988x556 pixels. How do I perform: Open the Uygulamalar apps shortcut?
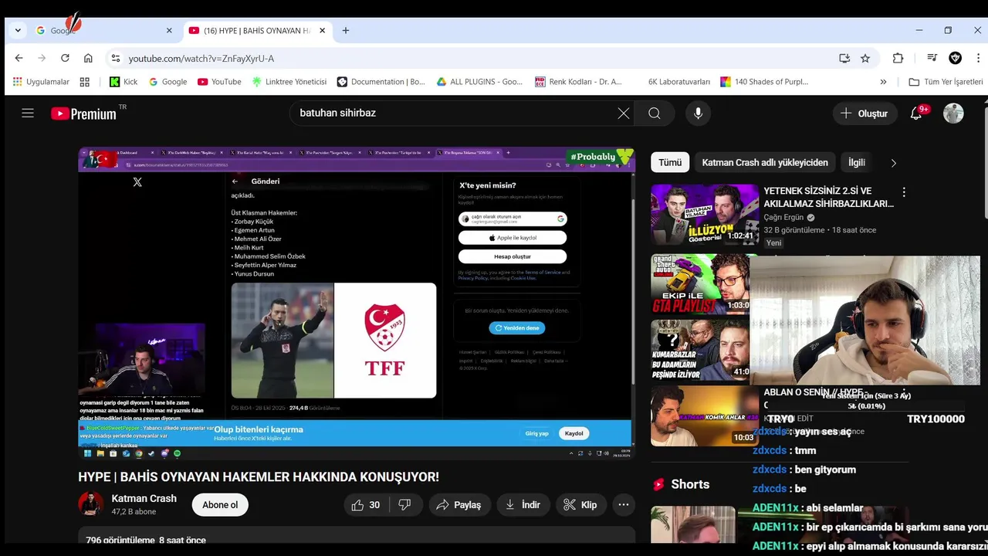pos(41,82)
